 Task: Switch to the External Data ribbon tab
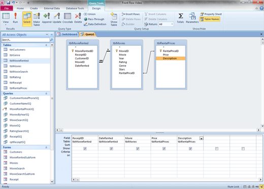coord(52,8)
